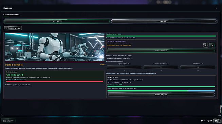Click the robot factory thumbnail image

[x=55, y=47]
